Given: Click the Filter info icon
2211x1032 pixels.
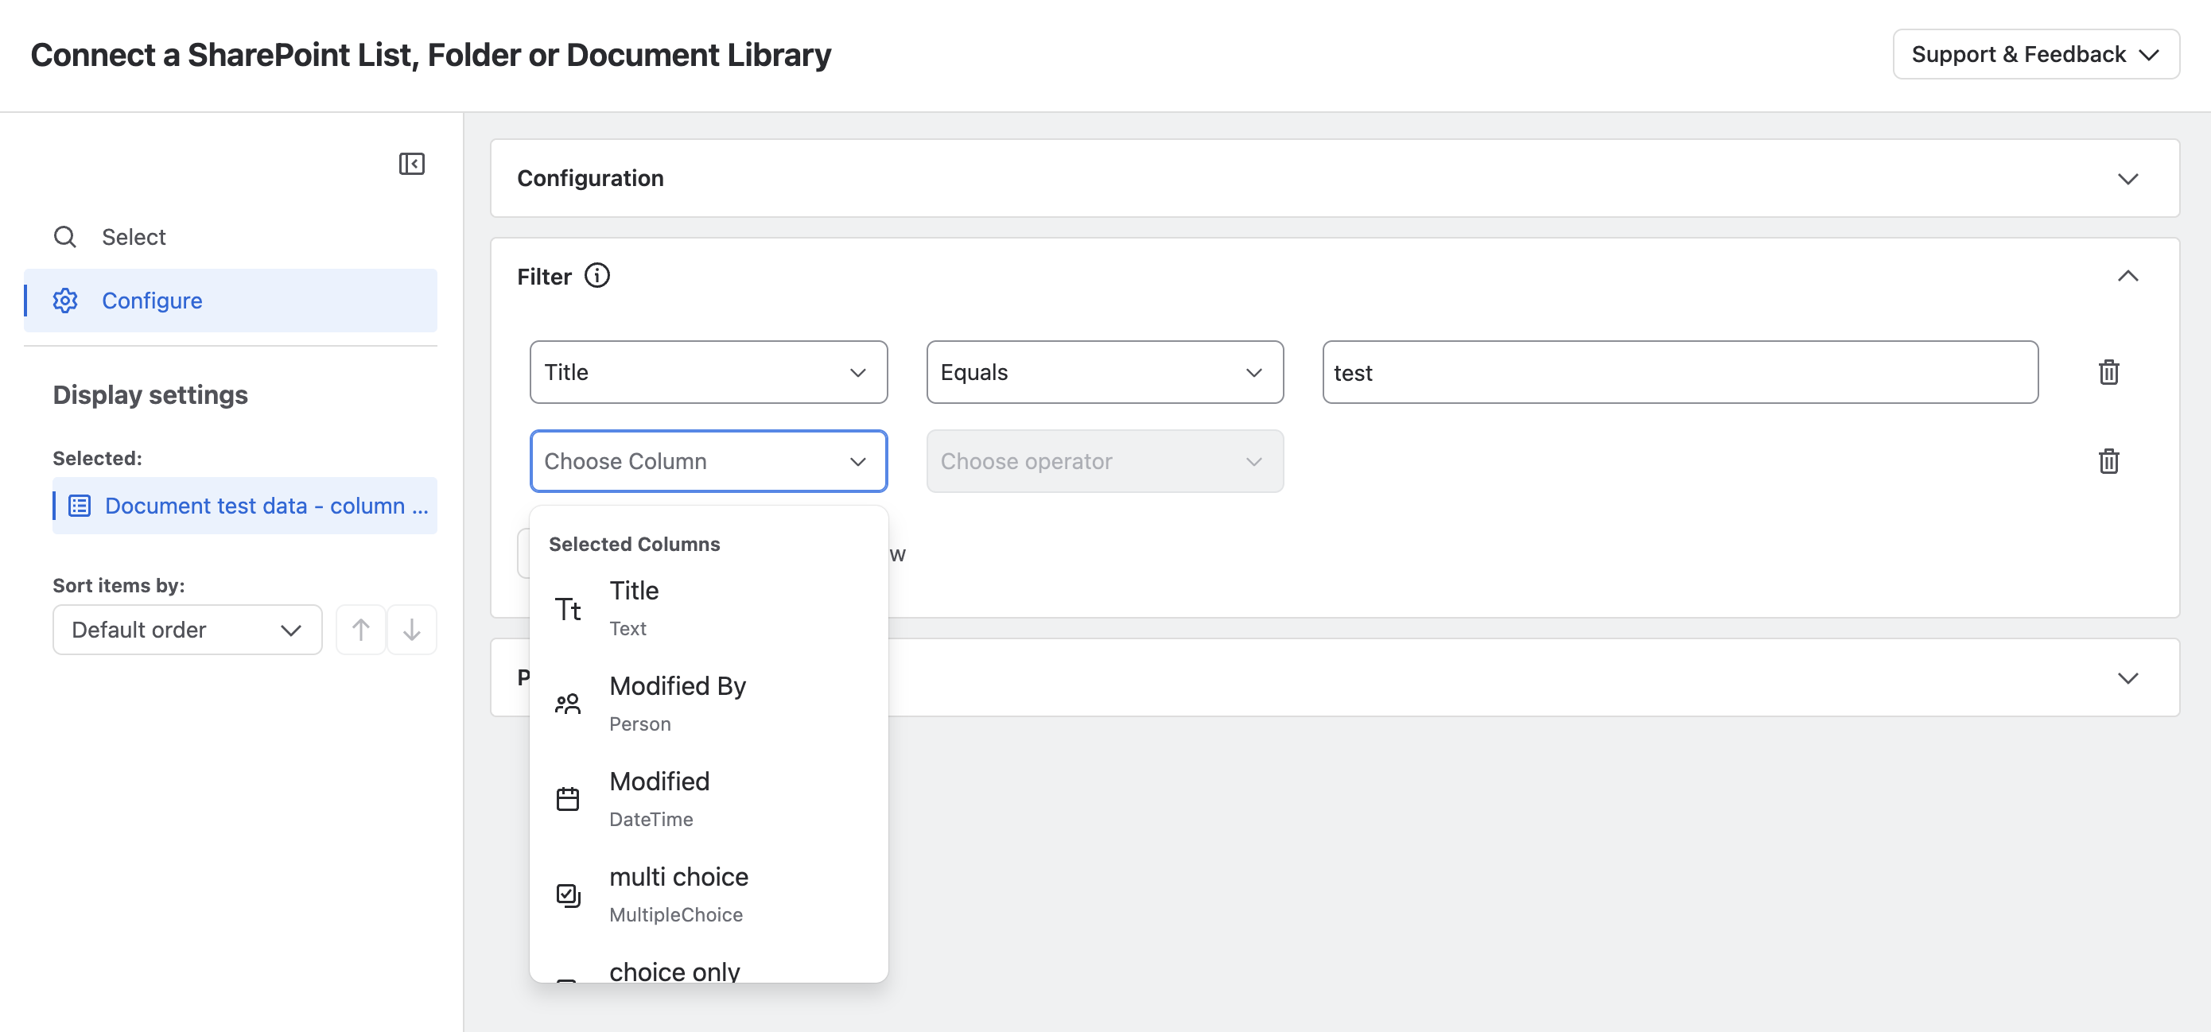Looking at the screenshot, I should coord(597,275).
